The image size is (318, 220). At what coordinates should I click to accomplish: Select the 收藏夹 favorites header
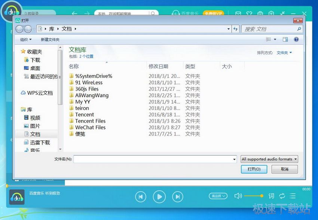pos(31,52)
